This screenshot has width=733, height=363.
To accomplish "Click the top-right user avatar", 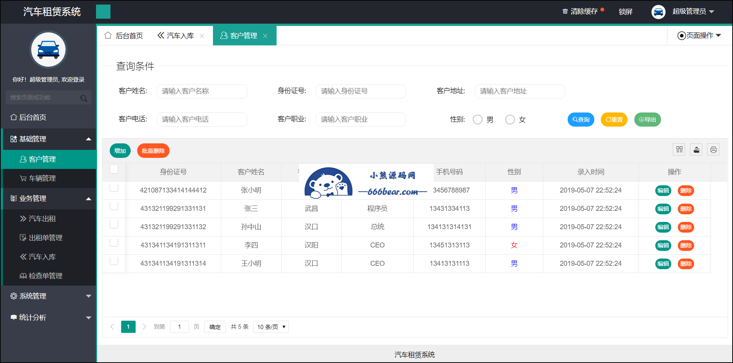I will 658,12.
